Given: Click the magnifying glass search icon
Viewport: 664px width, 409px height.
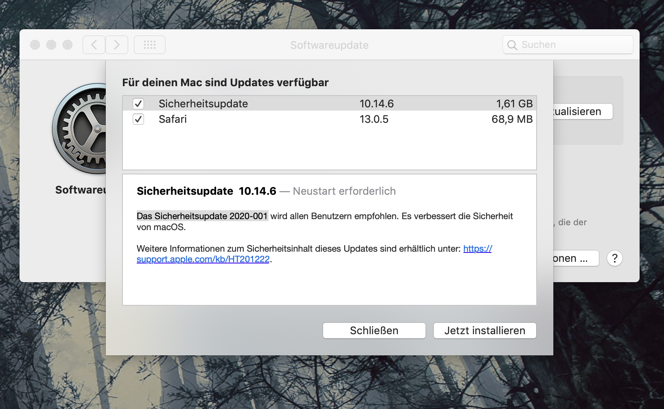Looking at the screenshot, I should point(512,45).
